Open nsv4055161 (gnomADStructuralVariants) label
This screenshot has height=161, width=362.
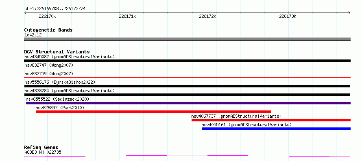click(x=246, y=125)
